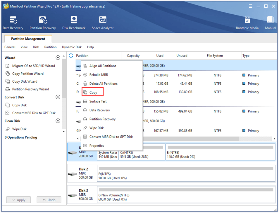Click the 499.84 GB unused value
This screenshot has width=279, height=213.
click(x=185, y=111)
